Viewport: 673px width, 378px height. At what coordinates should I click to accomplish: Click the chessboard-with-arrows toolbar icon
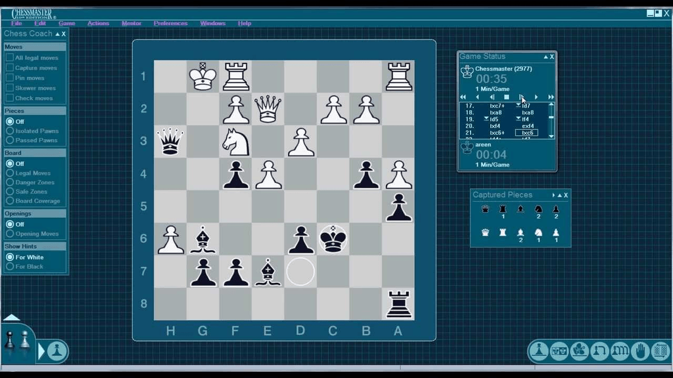pyautogui.click(x=660, y=351)
